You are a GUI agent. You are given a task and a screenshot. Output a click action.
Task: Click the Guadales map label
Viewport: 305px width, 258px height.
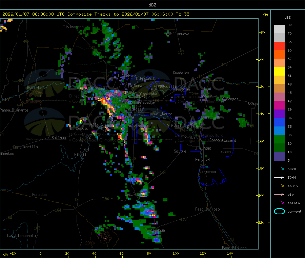pos(181,73)
